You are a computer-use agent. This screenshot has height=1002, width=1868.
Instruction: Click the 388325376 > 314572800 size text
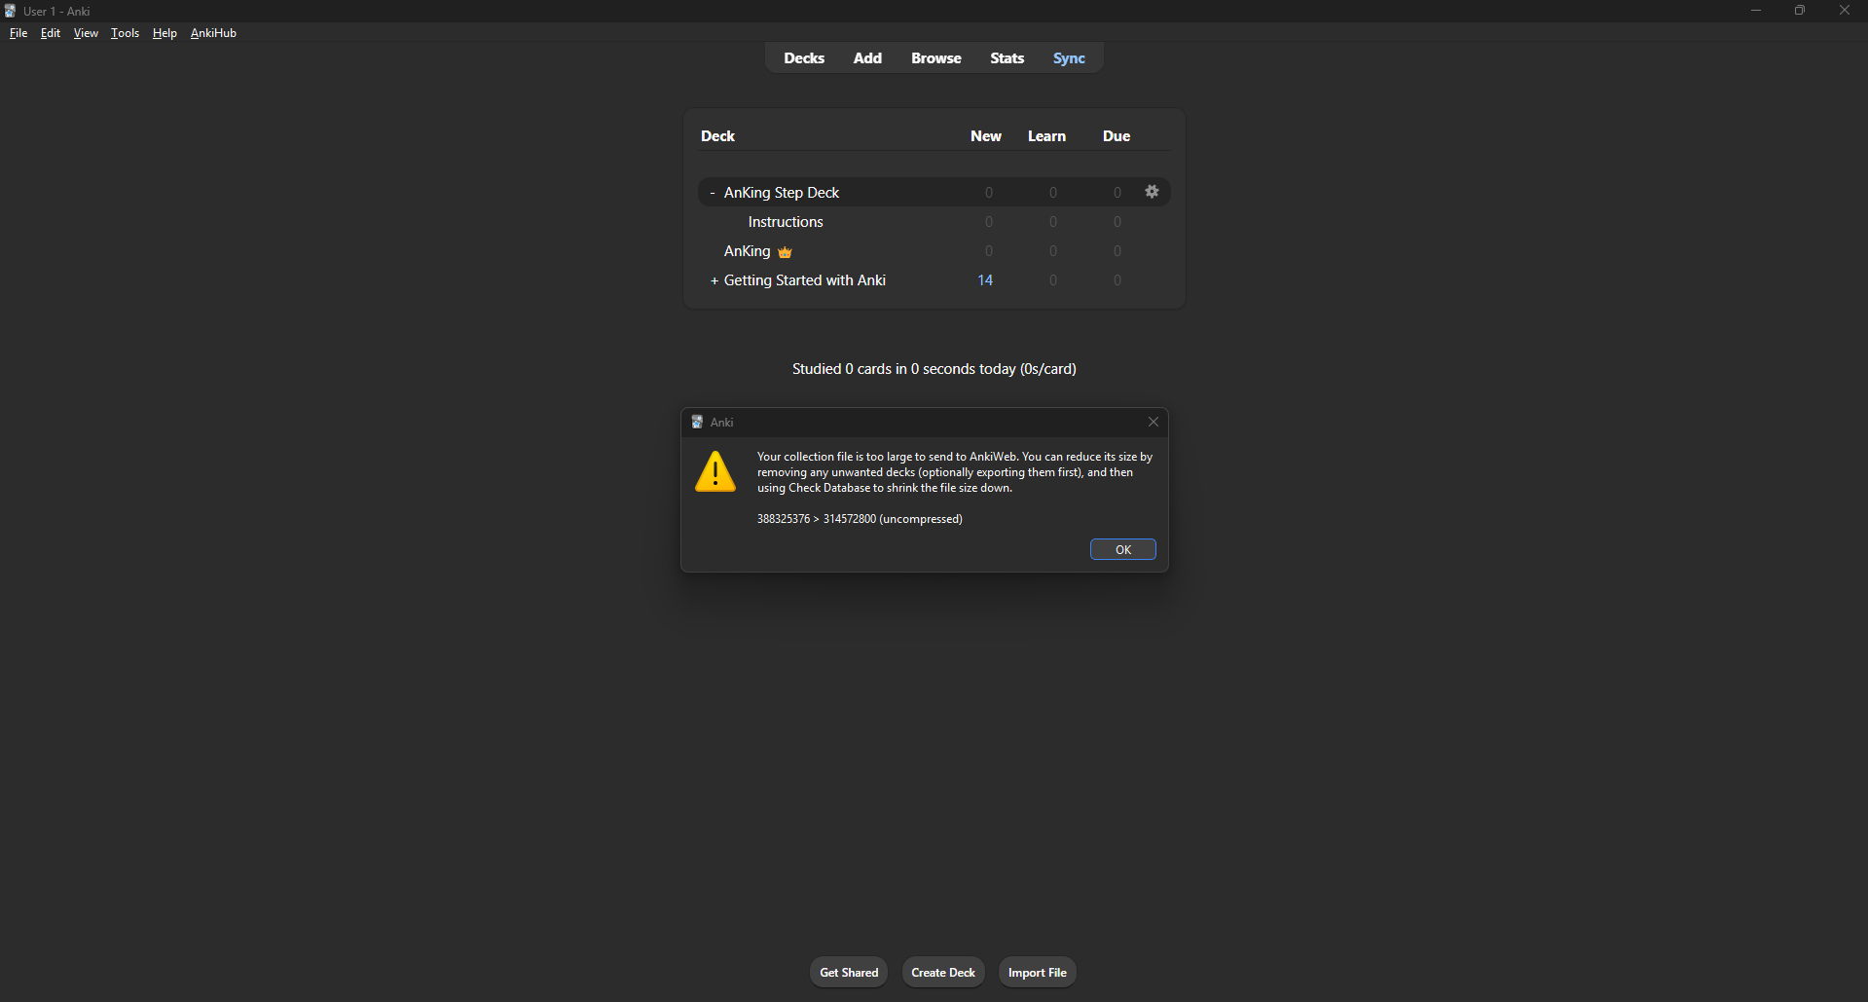pos(860,519)
